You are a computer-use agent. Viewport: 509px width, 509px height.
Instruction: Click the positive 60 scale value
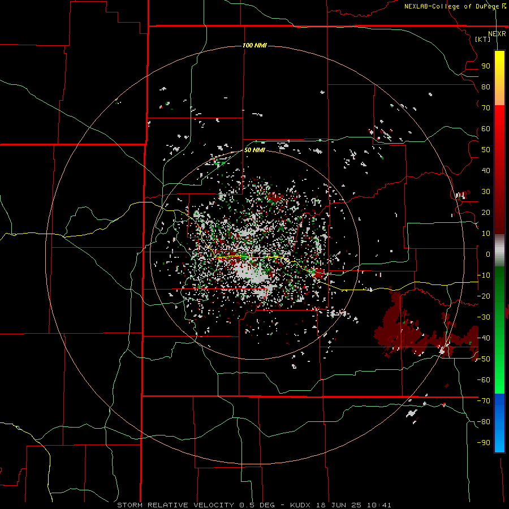click(x=486, y=128)
